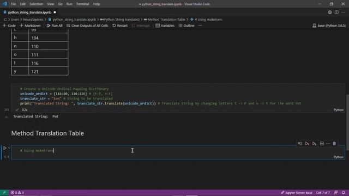Execute cell and below icon
The width and height of the screenshot is (349, 196).
point(314,144)
